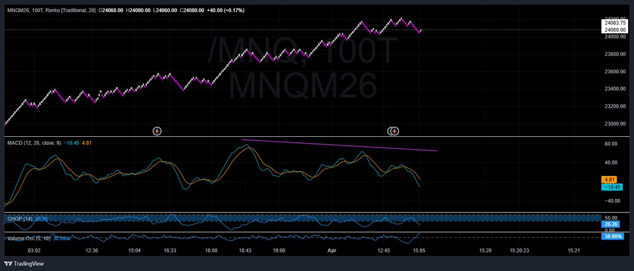Click the MNQM26, 100T, Renko symbol title
The image size is (634, 271).
pyautogui.click(x=51, y=11)
